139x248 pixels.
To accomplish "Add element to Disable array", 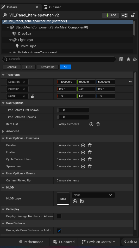I will [83, 145].
